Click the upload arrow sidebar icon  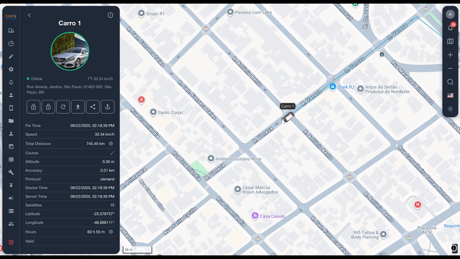click(11, 185)
